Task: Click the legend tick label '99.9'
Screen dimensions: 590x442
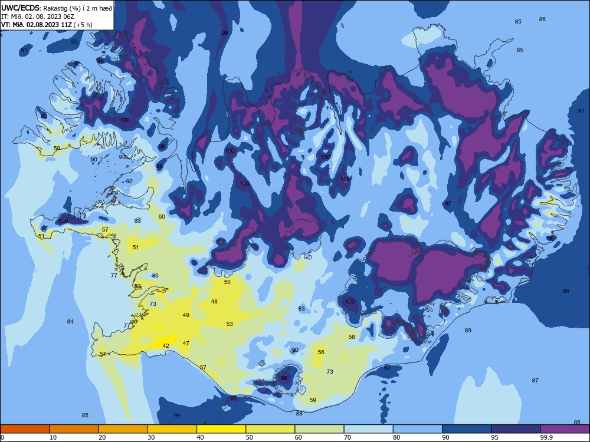Action: point(546,437)
